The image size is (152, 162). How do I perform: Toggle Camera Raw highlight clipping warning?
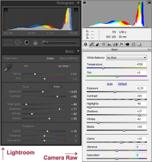149,3
